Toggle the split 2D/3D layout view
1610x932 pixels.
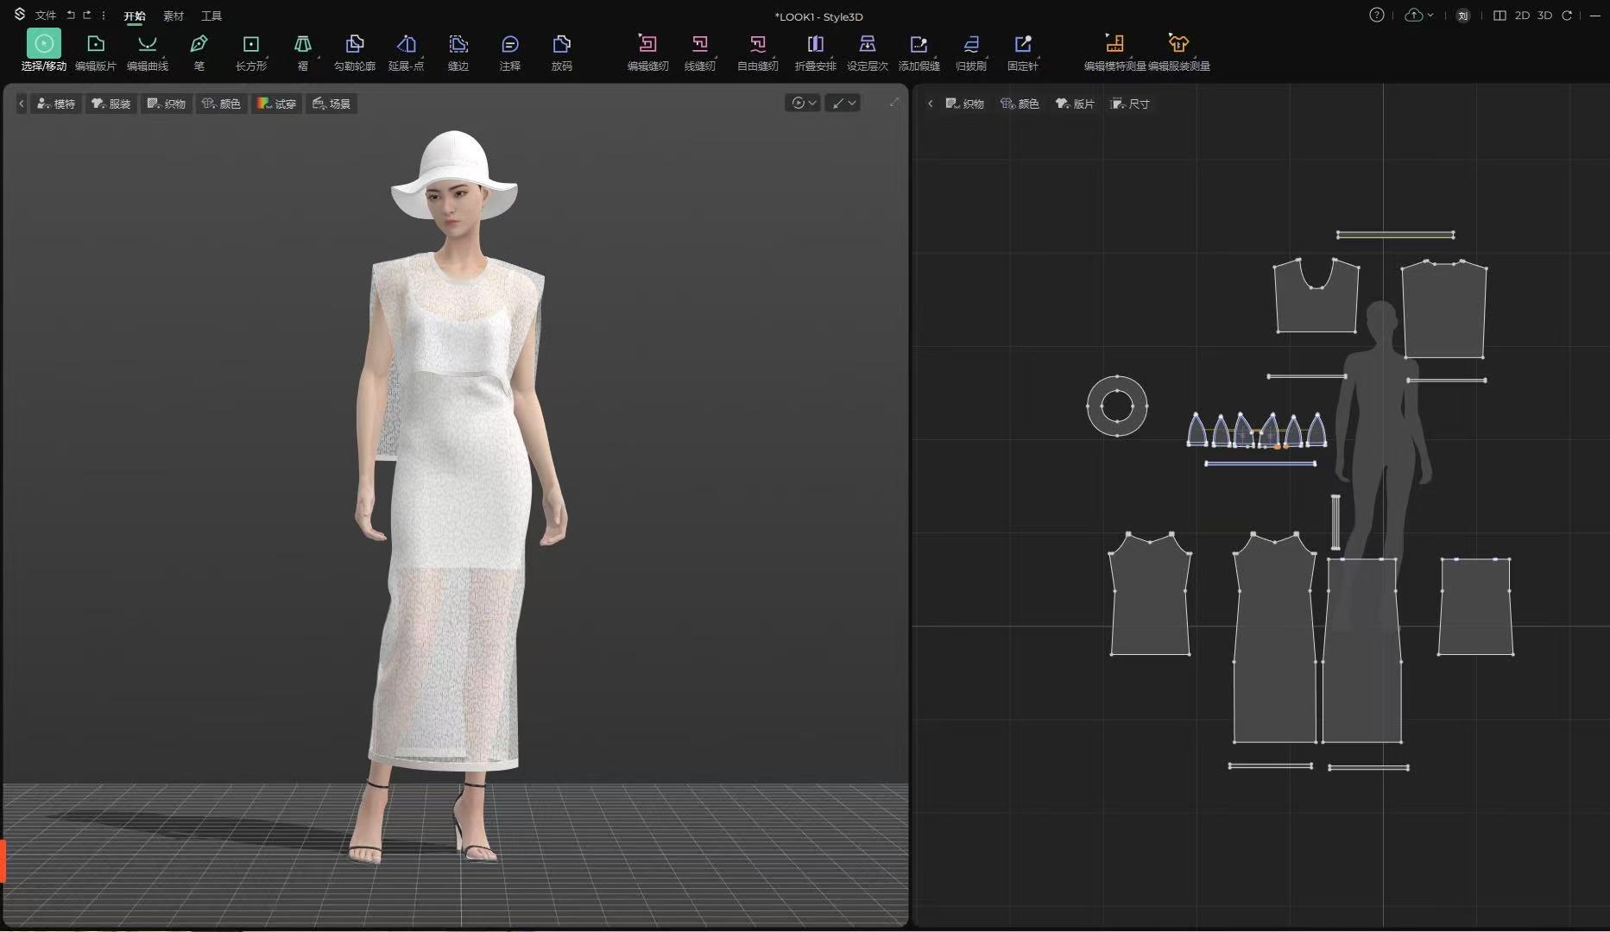coord(1500,16)
